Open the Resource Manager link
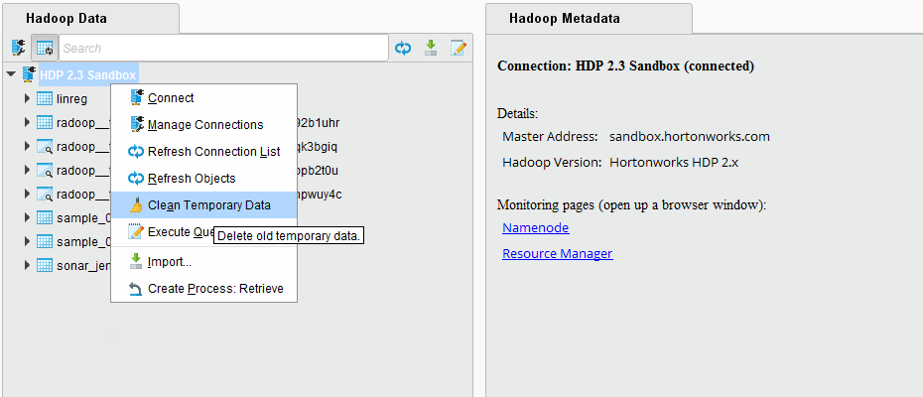This screenshot has height=397, width=923. [557, 254]
